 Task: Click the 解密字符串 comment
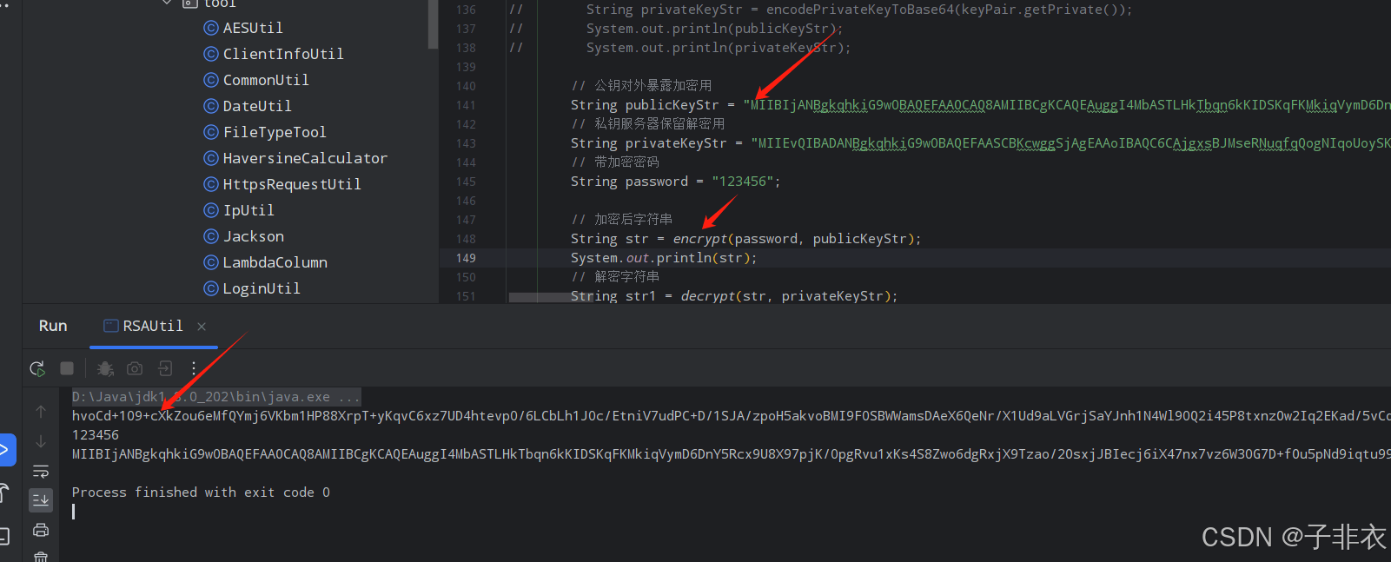coord(615,277)
